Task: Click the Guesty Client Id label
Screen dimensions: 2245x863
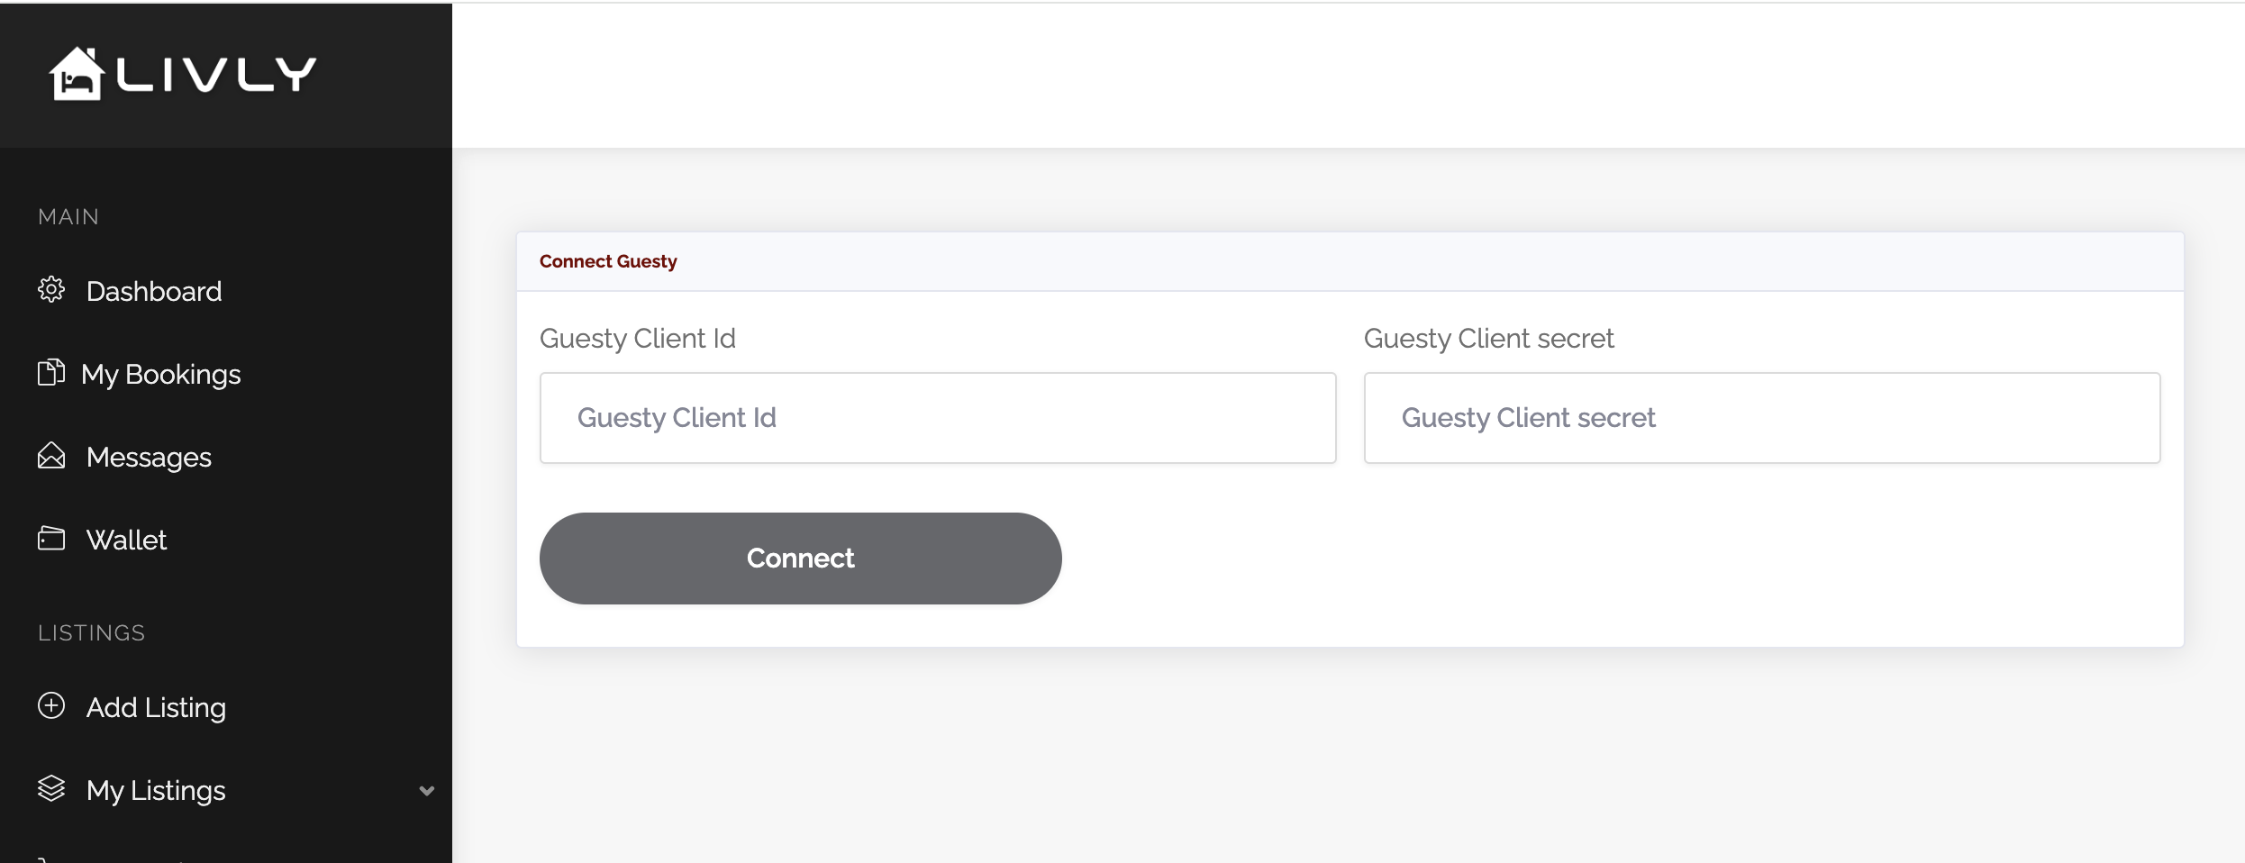Action: [638, 339]
